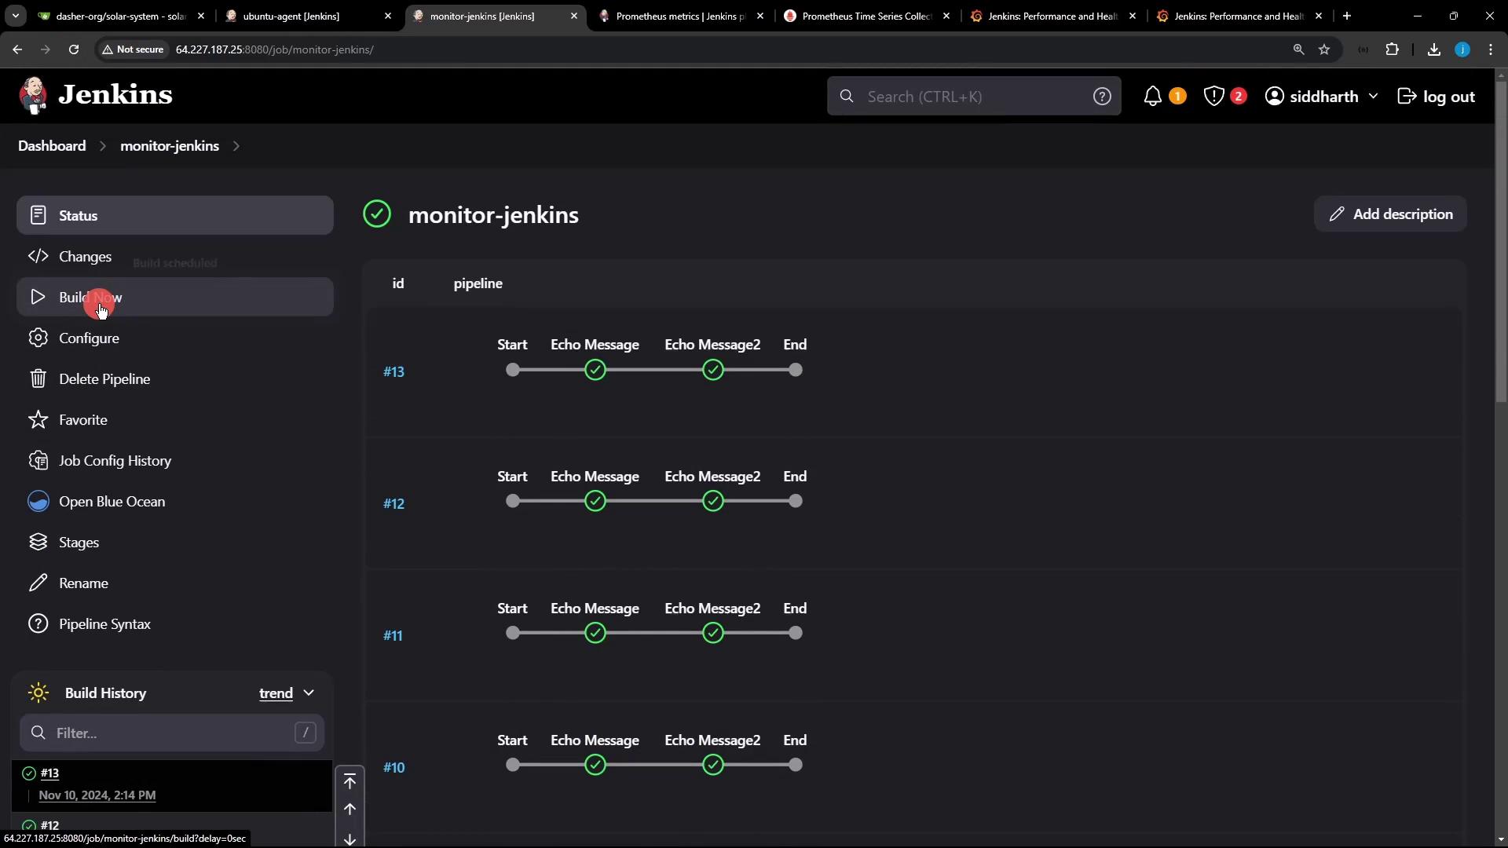
Task: Expand the siddharth user dropdown
Action: pyautogui.click(x=1373, y=97)
